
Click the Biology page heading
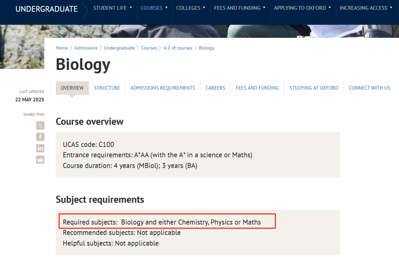[83, 64]
